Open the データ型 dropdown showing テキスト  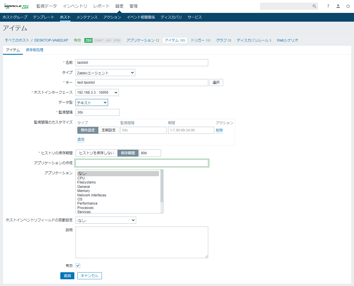point(92,102)
